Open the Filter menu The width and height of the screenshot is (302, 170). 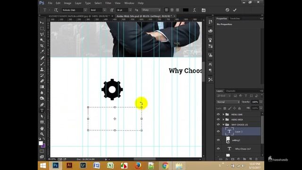point(108,3)
